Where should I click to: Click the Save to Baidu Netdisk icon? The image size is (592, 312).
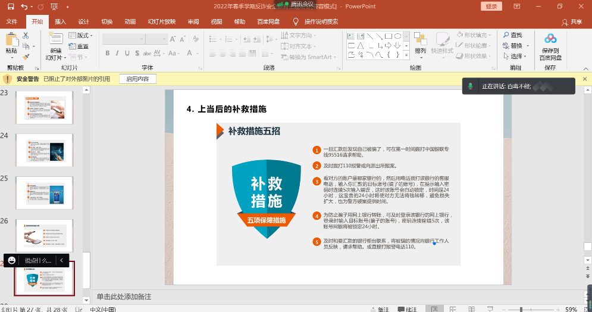[x=550, y=39]
